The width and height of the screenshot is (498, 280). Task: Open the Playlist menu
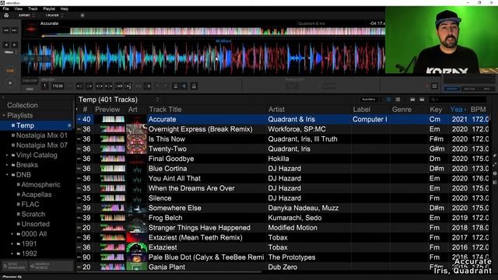click(49, 9)
